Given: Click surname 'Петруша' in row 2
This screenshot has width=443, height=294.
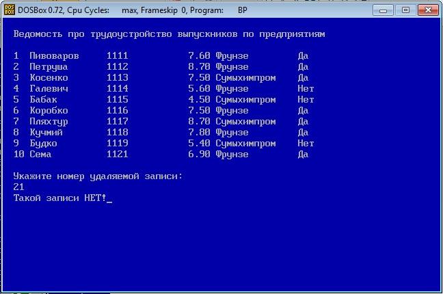Looking at the screenshot, I should coord(49,67).
